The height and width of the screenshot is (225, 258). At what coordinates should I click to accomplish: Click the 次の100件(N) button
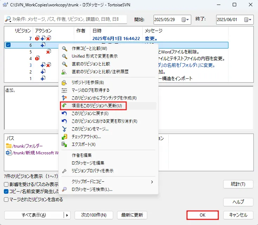click(94, 215)
